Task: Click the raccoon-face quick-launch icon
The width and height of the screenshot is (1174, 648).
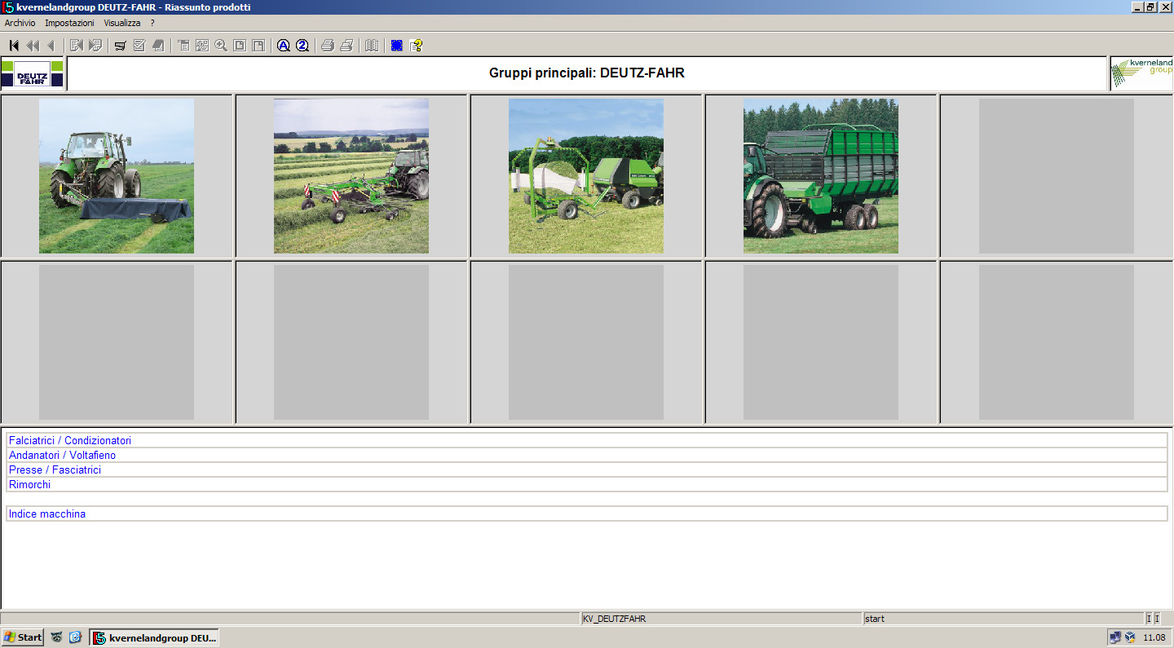Action: click(57, 637)
